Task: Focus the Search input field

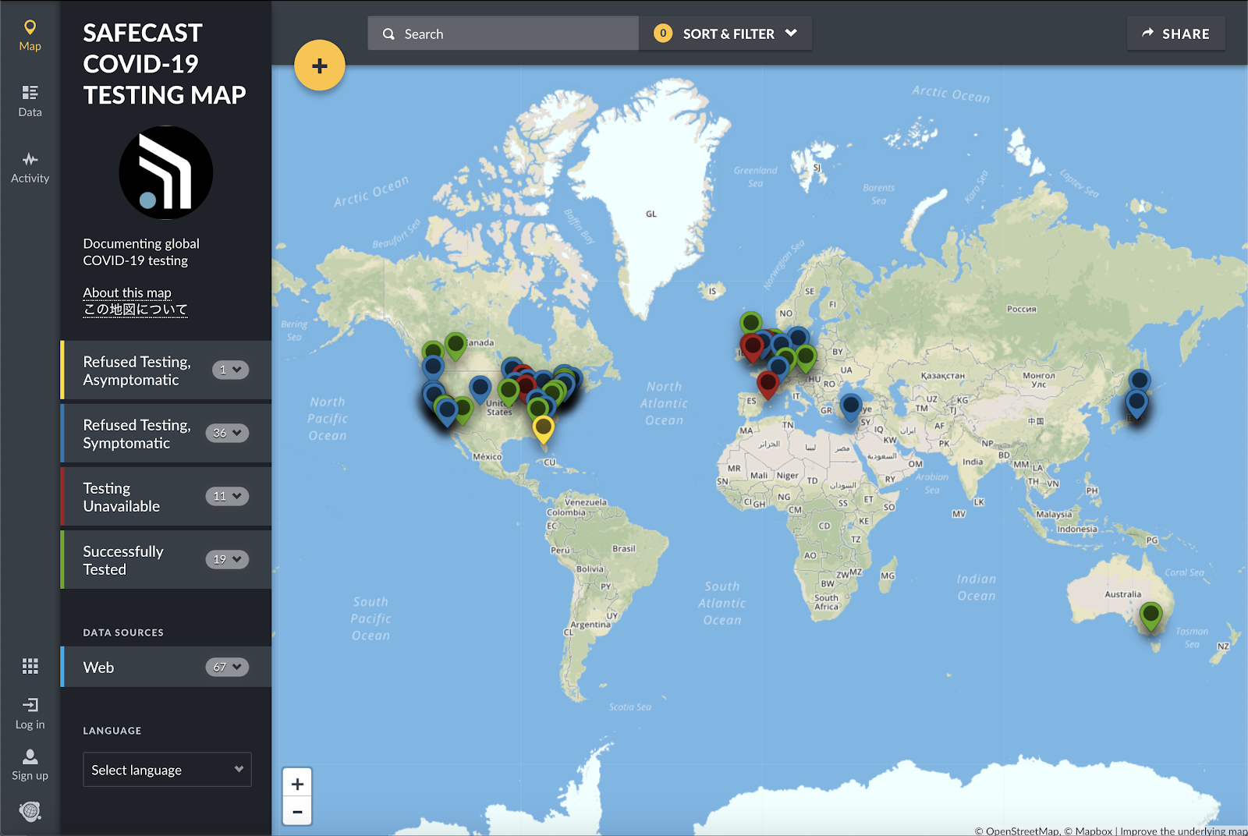Action: point(503,34)
